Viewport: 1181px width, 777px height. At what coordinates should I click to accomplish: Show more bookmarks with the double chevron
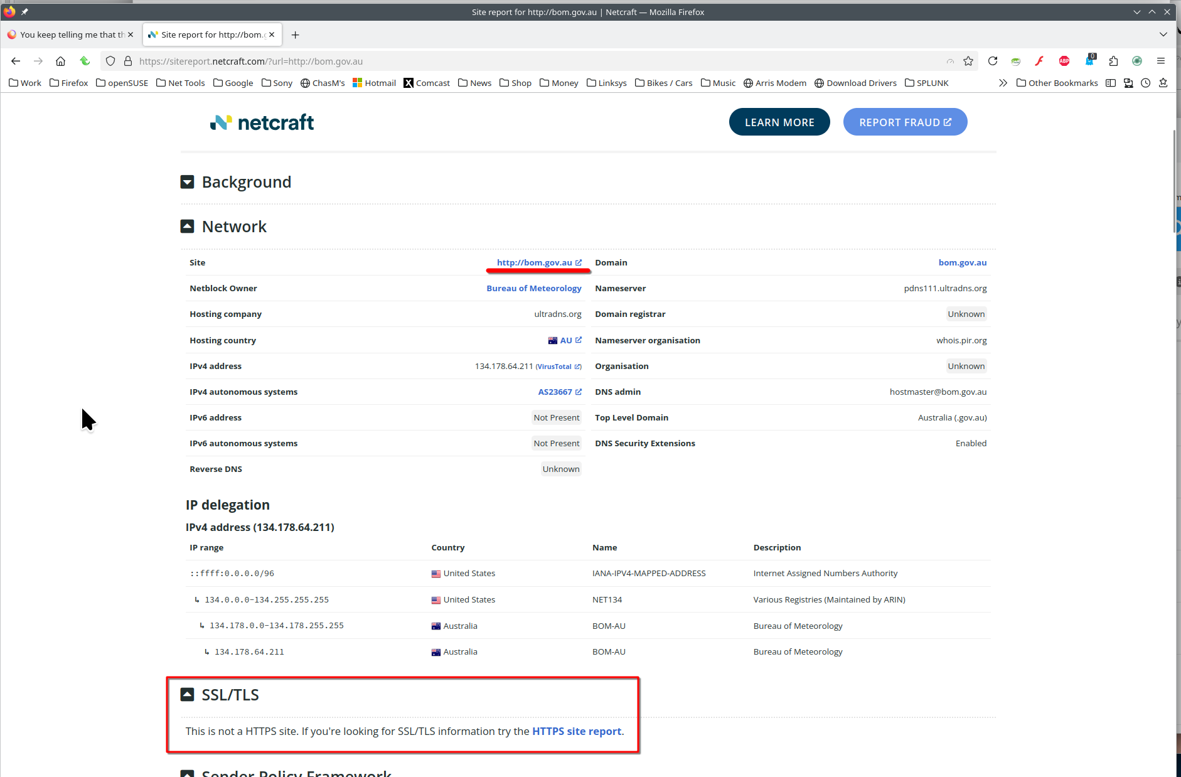tap(1003, 83)
